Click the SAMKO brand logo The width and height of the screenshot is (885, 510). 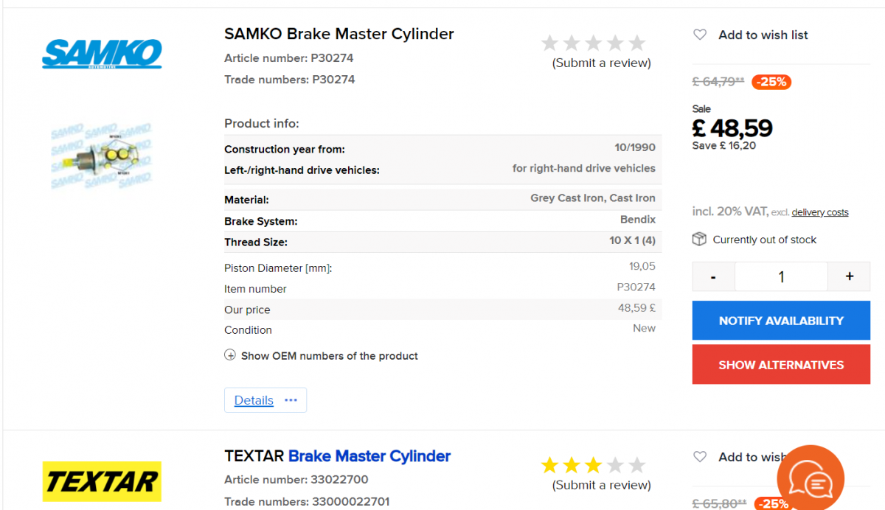point(102,54)
